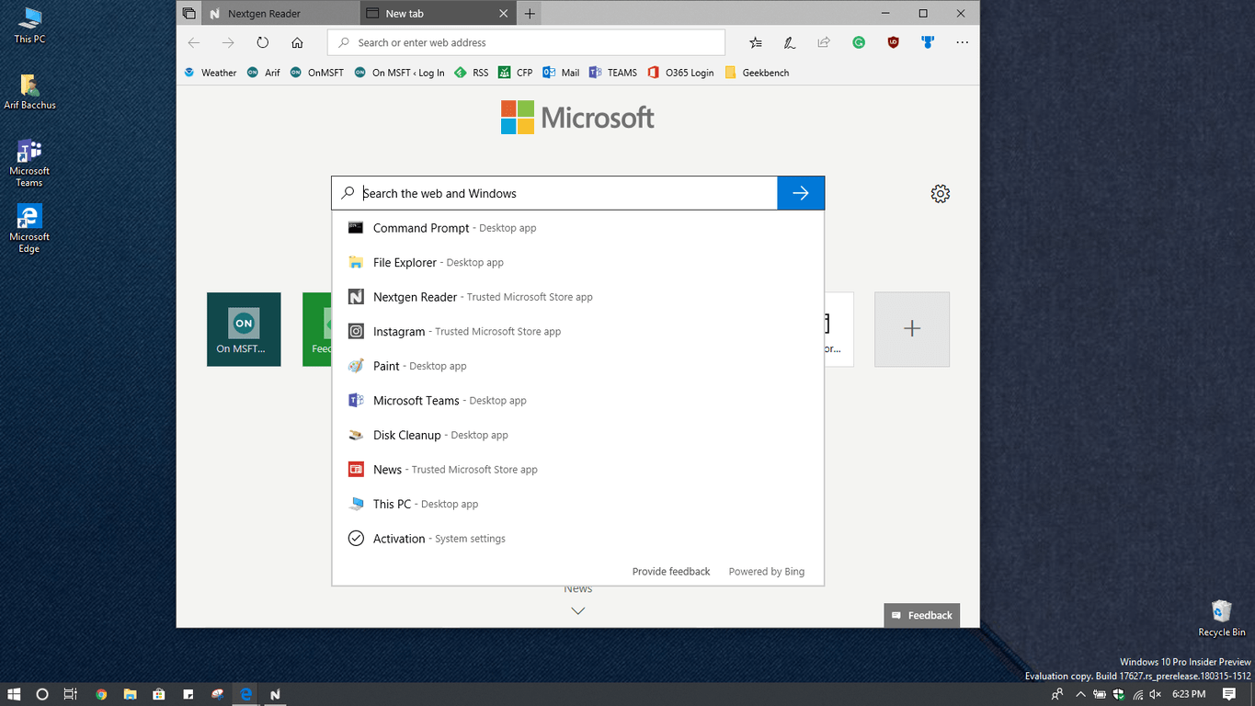Open Sticky Notes from the taskbar

188,694
